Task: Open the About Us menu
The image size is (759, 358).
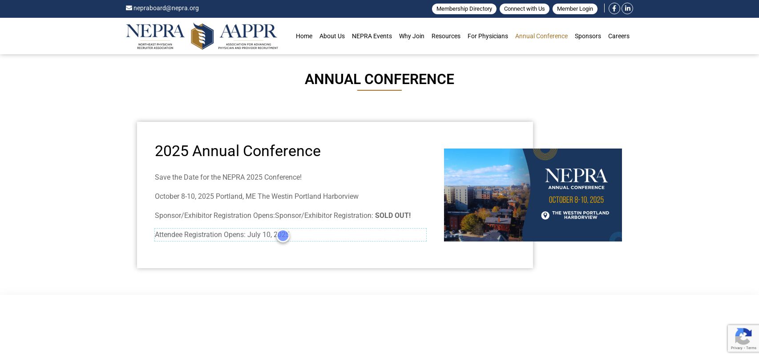Action: (332, 36)
